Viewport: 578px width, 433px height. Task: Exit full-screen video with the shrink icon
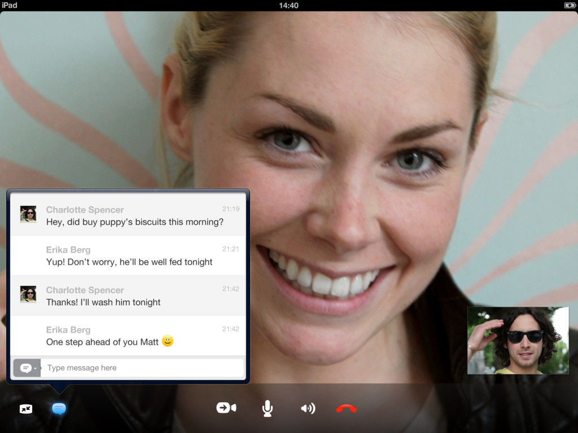click(x=26, y=409)
